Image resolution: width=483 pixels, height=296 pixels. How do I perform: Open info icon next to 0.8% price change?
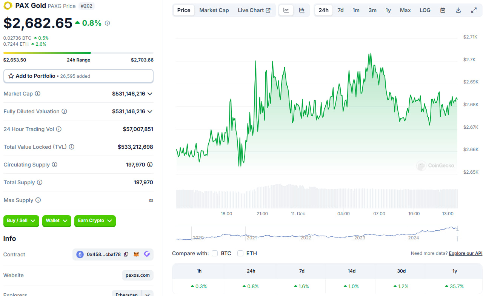(x=107, y=23)
